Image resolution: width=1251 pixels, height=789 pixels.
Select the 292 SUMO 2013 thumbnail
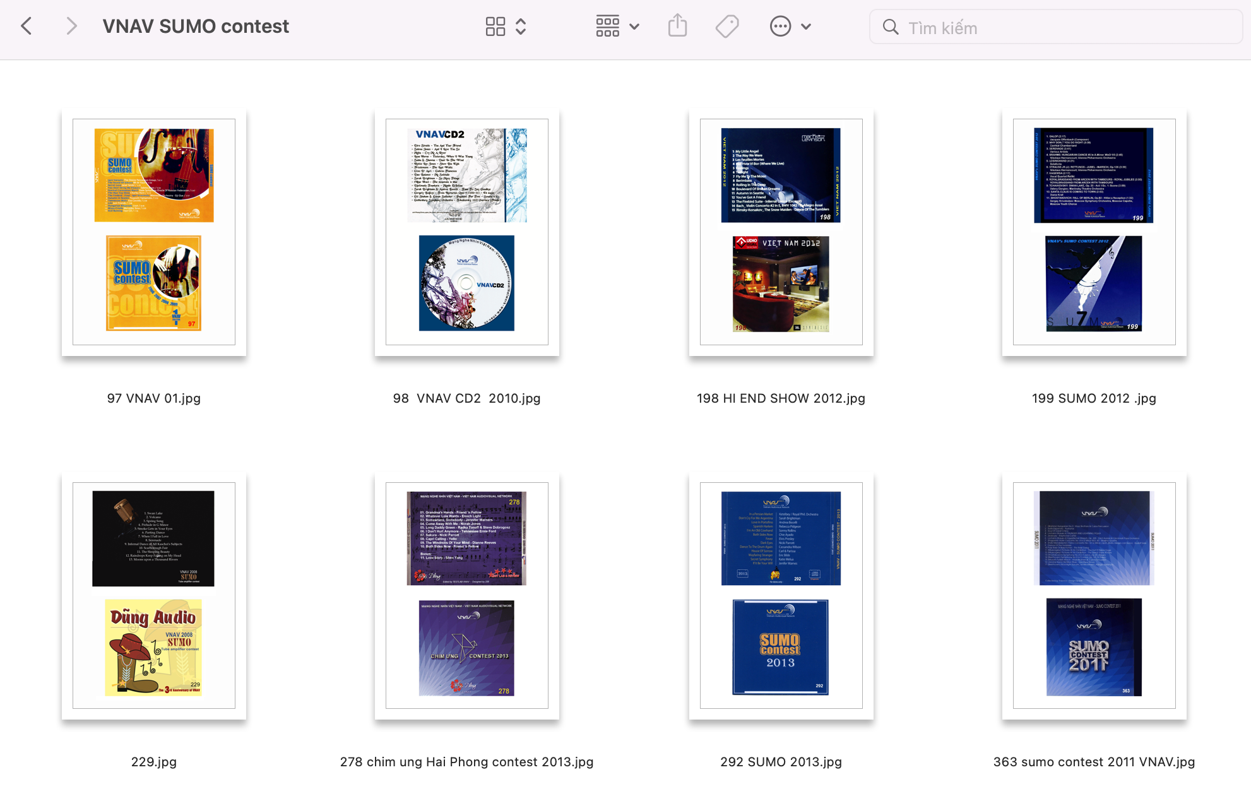coord(781,595)
